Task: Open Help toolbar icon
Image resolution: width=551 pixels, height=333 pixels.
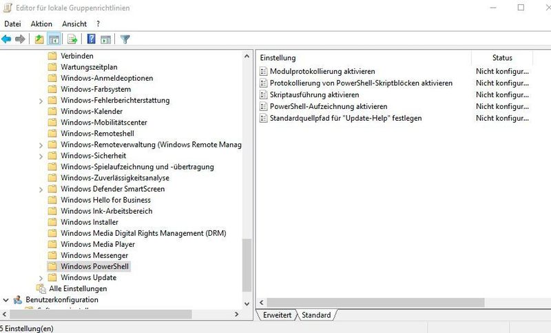Action: pyautogui.click(x=92, y=39)
